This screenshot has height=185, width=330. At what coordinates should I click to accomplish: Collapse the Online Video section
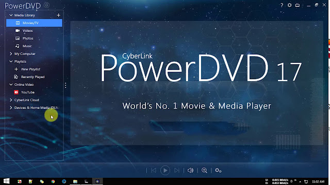11,84
